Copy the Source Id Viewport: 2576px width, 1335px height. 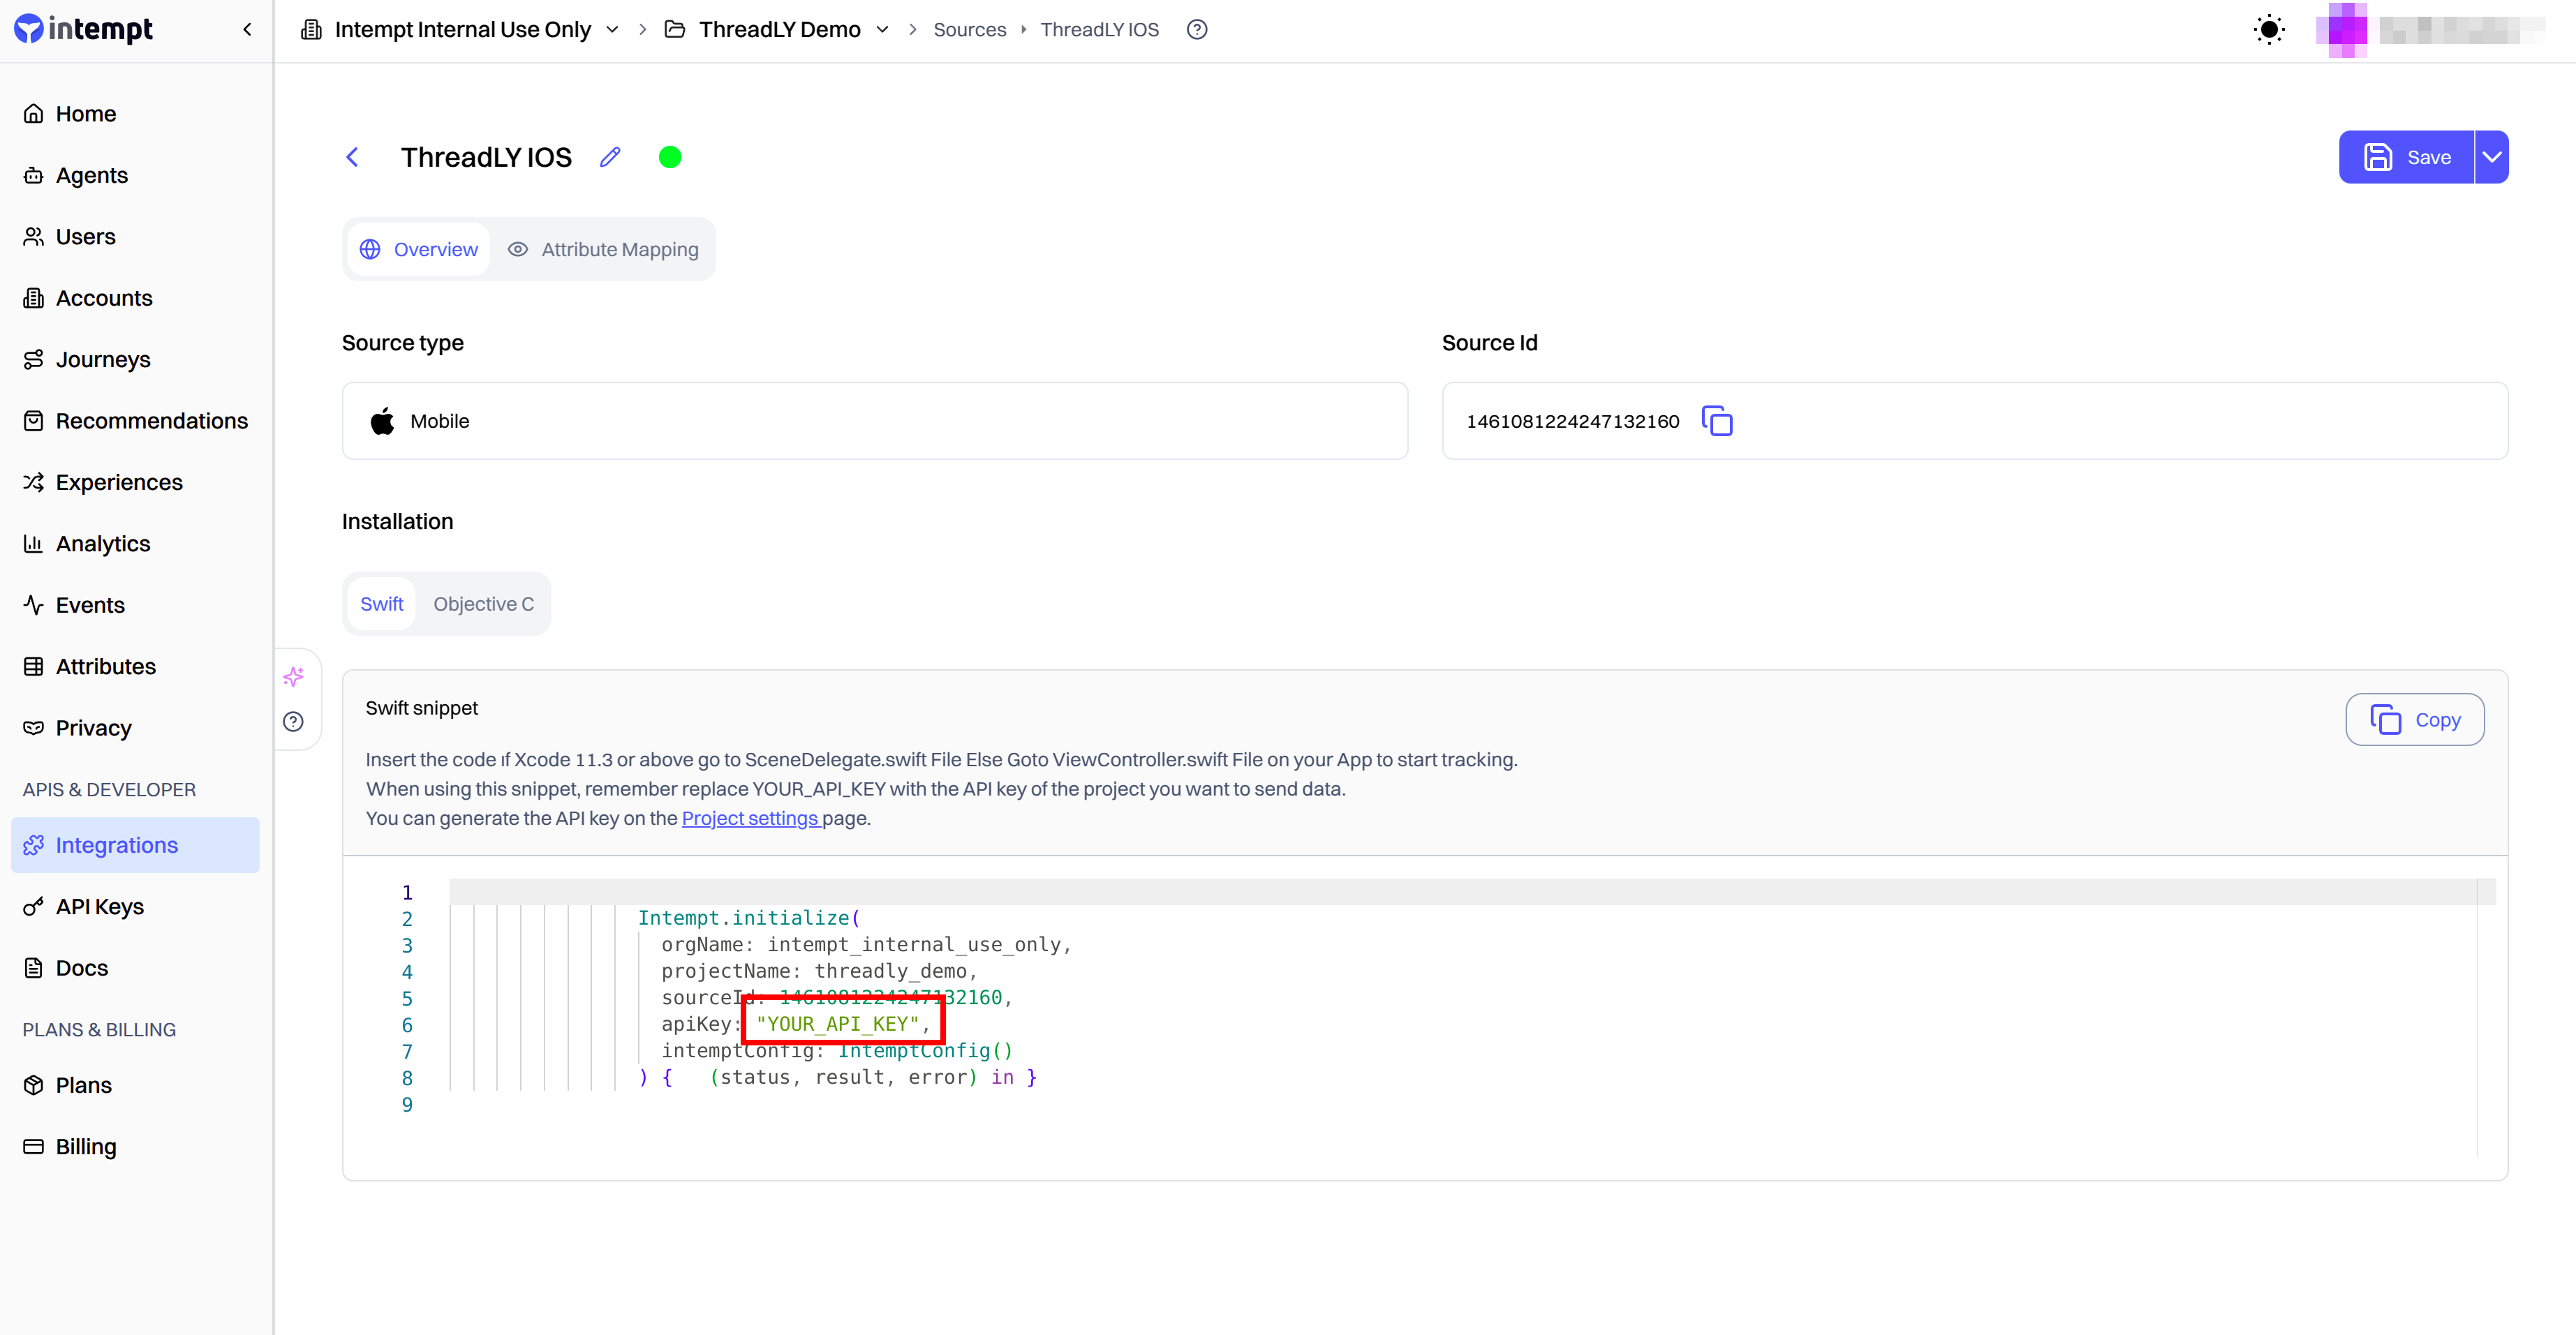pos(1717,421)
